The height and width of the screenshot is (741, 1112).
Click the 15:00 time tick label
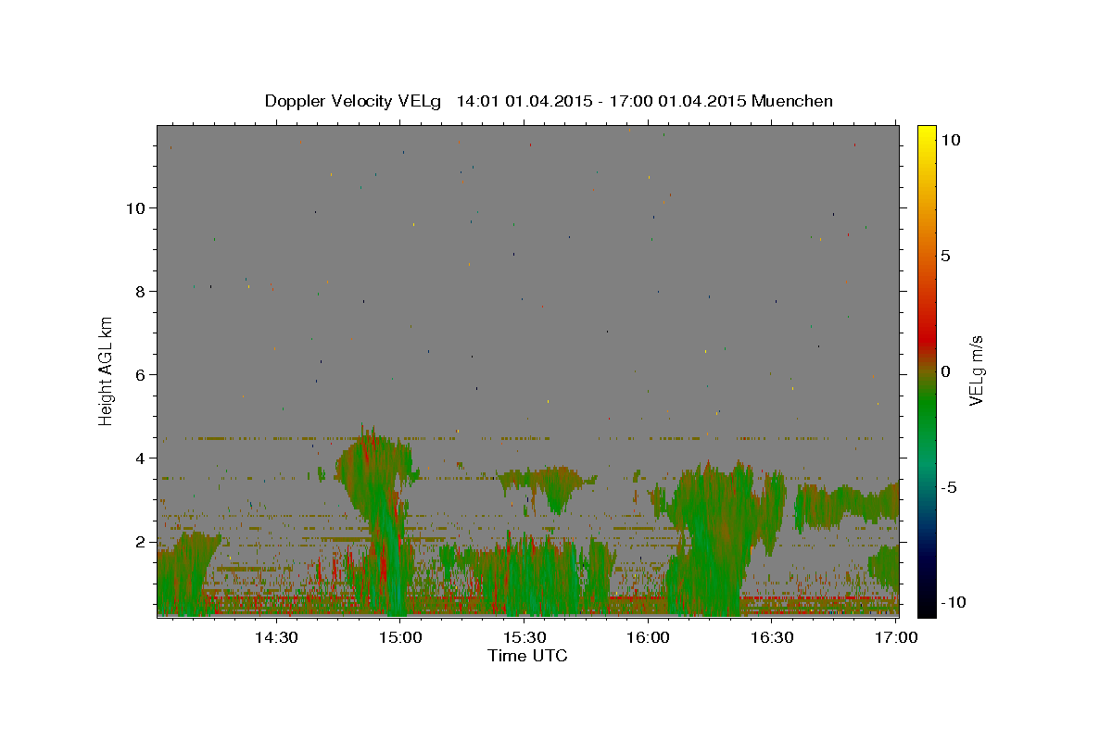point(400,637)
